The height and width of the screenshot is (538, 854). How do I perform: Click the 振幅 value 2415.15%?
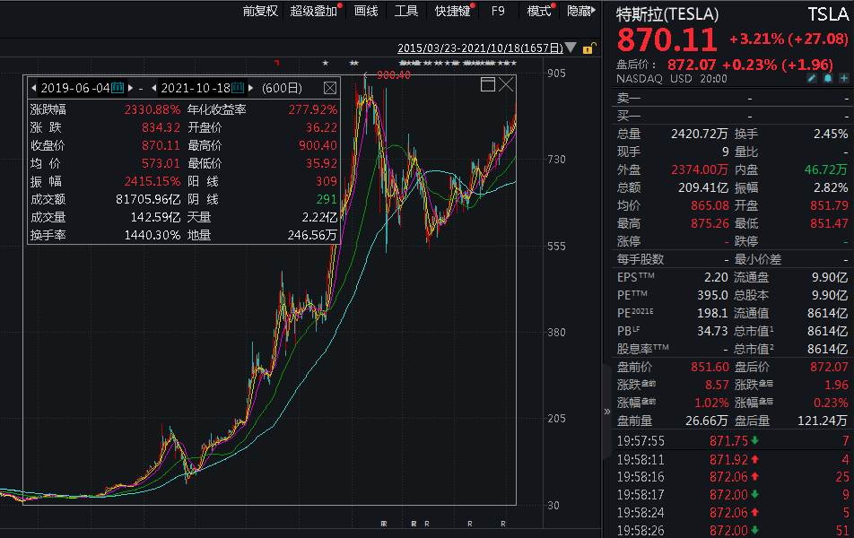[152, 181]
